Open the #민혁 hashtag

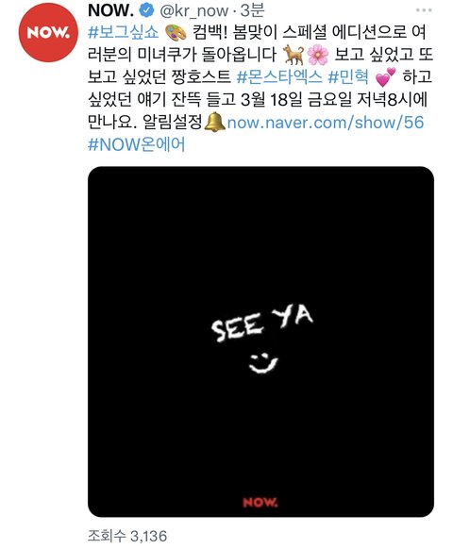[x=348, y=77]
